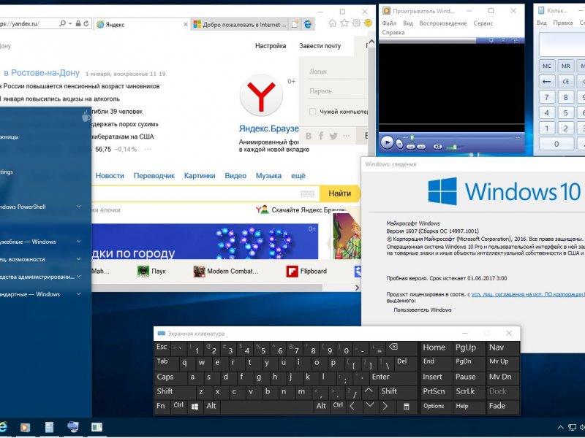Image resolution: width=585 pixels, height=438 pixels.
Task: Open the Сервис menu in Windows Media Player
Action: click(483, 23)
